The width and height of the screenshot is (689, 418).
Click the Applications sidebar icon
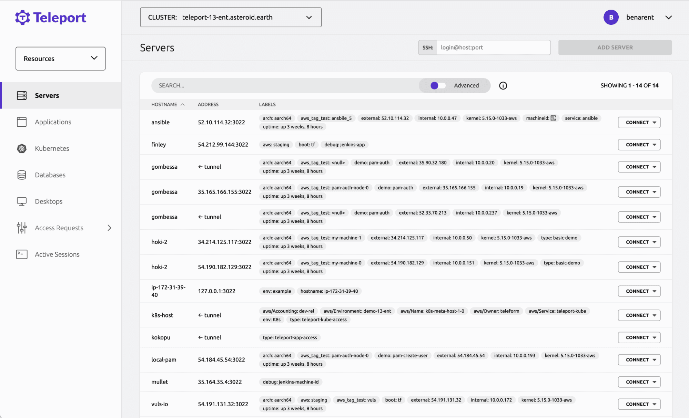click(x=22, y=121)
